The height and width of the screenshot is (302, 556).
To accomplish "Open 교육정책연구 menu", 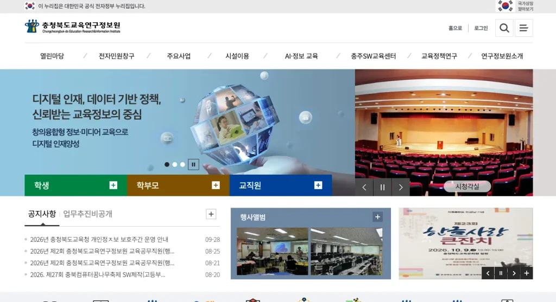I will click(x=439, y=56).
